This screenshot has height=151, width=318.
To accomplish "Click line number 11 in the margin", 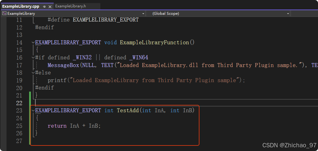I will (x=19, y=20).
